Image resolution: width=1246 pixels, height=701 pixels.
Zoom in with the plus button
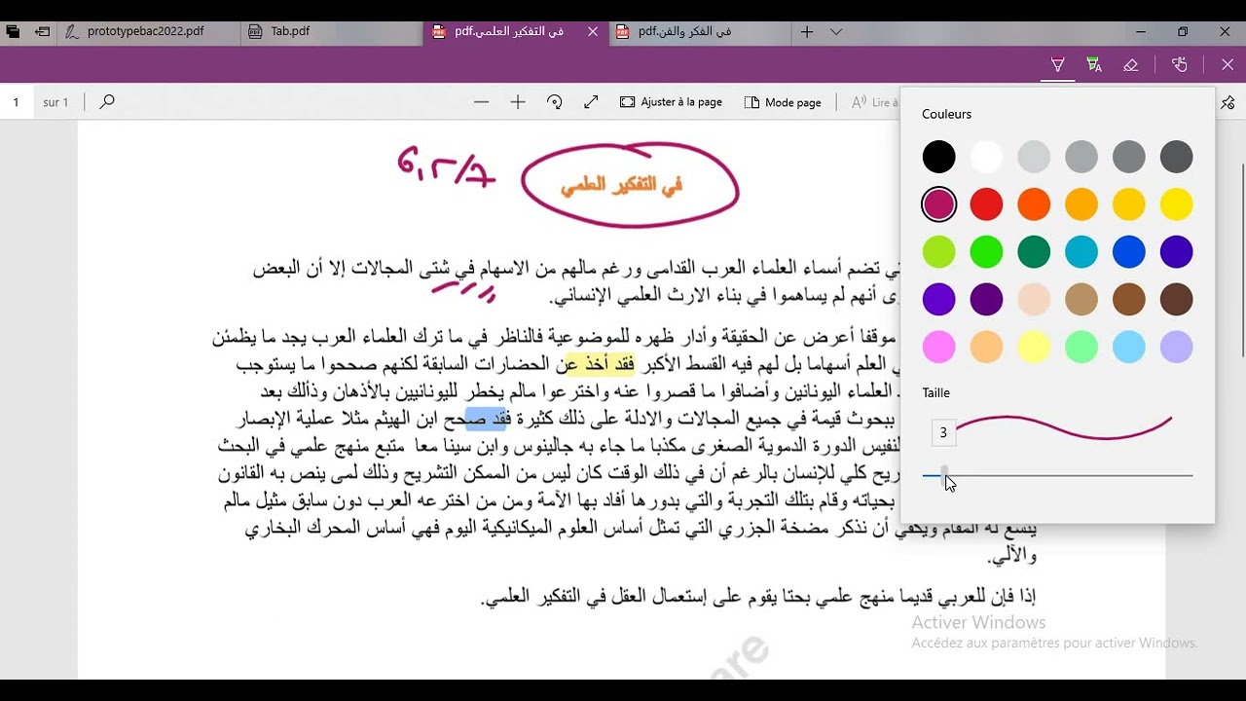(x=518, y=101)
